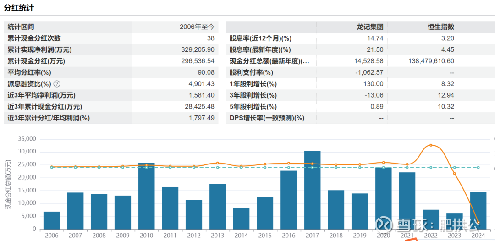Select the 近3年平均净利润(万元) label
The height and width of the screenshot is (241, 495).
(41, 95)
